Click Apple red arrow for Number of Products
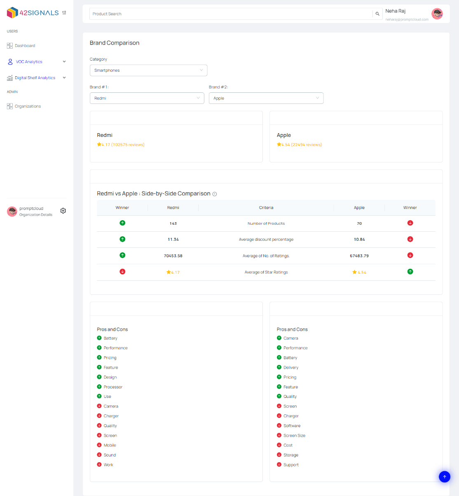 click(410, 223)
